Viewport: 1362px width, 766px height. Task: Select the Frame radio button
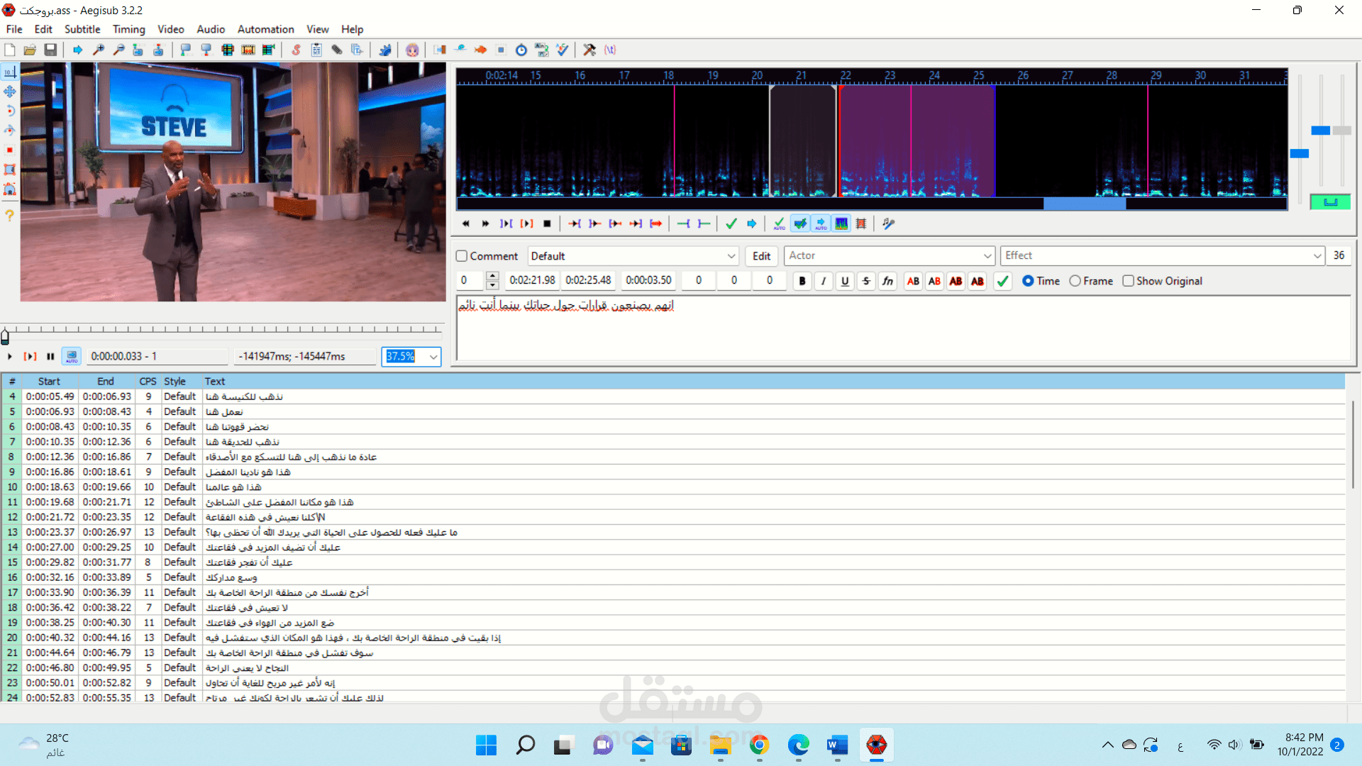pyautogui.click(x=1075, y=281)
